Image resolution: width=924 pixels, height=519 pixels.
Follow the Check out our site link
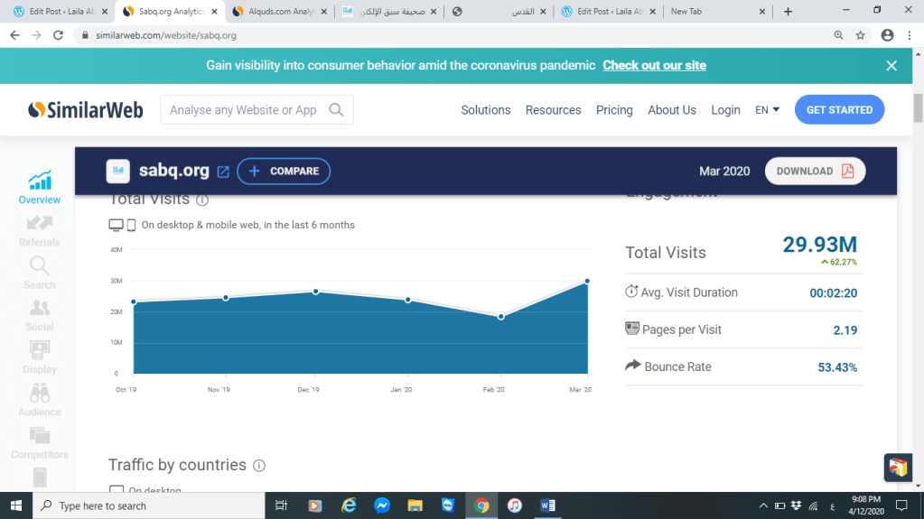(654, 65)
